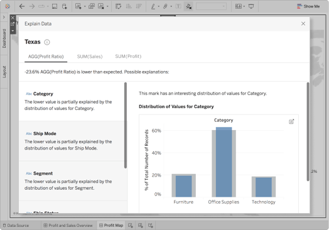The image size is (329, 230).
Task: Click the Replay animation icon
Action: coord(41,6)
